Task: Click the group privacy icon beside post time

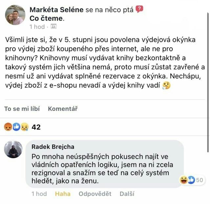Action: click(54, 26)
